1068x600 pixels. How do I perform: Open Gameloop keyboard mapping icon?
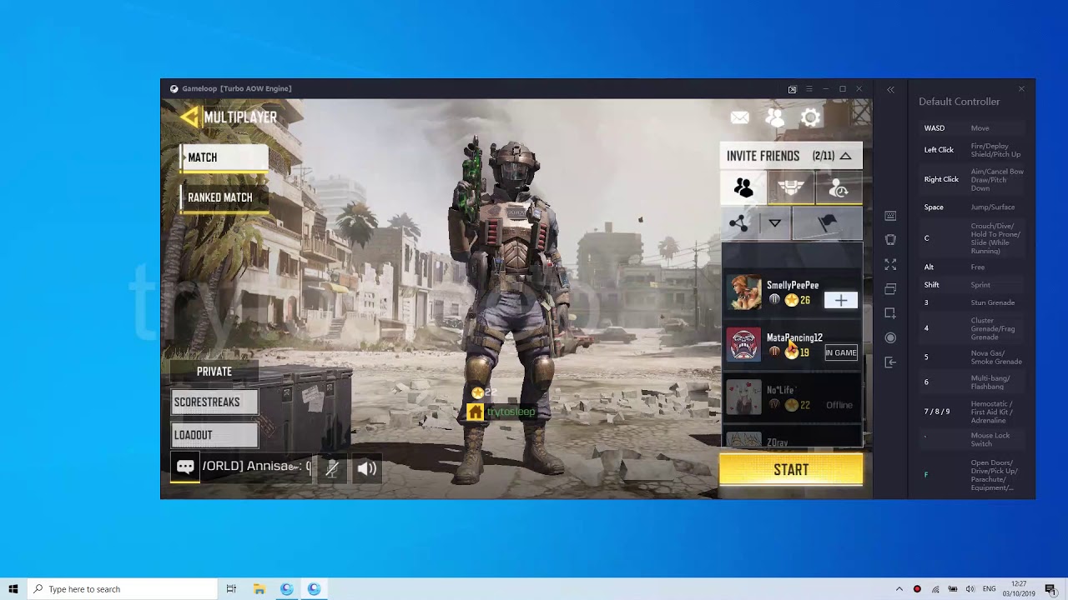click(890, 216)
